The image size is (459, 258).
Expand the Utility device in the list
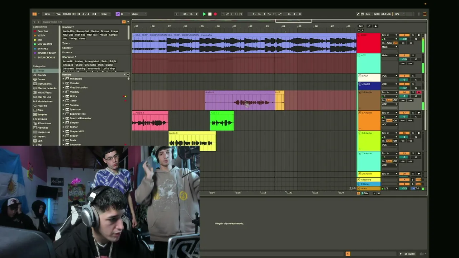pyautogui.click(x=63, y=96)
